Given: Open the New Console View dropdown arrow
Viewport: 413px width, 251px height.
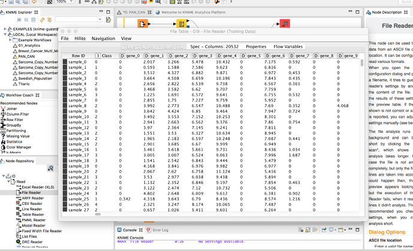Looking at the screenshot, I should (345, 230).
